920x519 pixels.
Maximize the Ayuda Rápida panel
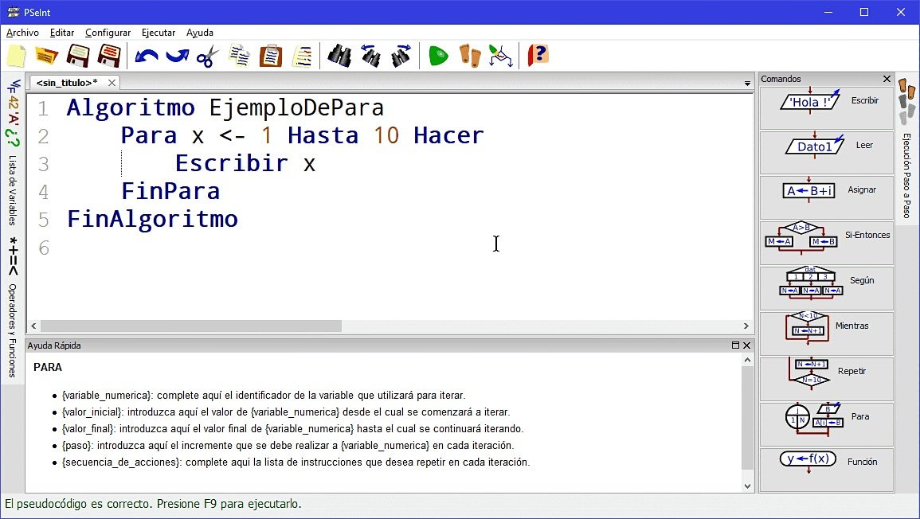click(735, 345)
